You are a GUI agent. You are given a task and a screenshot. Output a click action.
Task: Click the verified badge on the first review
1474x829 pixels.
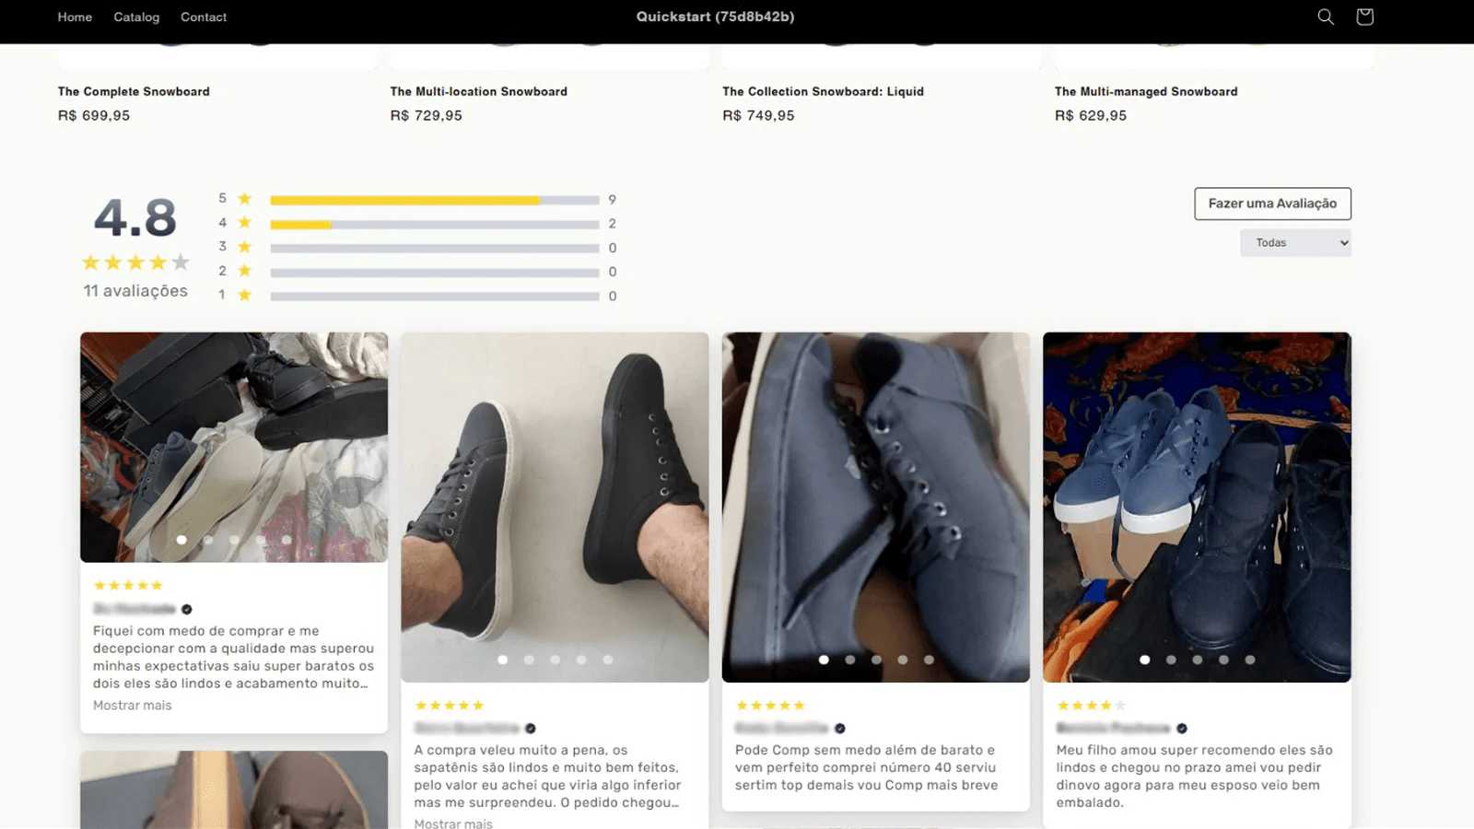186,609
